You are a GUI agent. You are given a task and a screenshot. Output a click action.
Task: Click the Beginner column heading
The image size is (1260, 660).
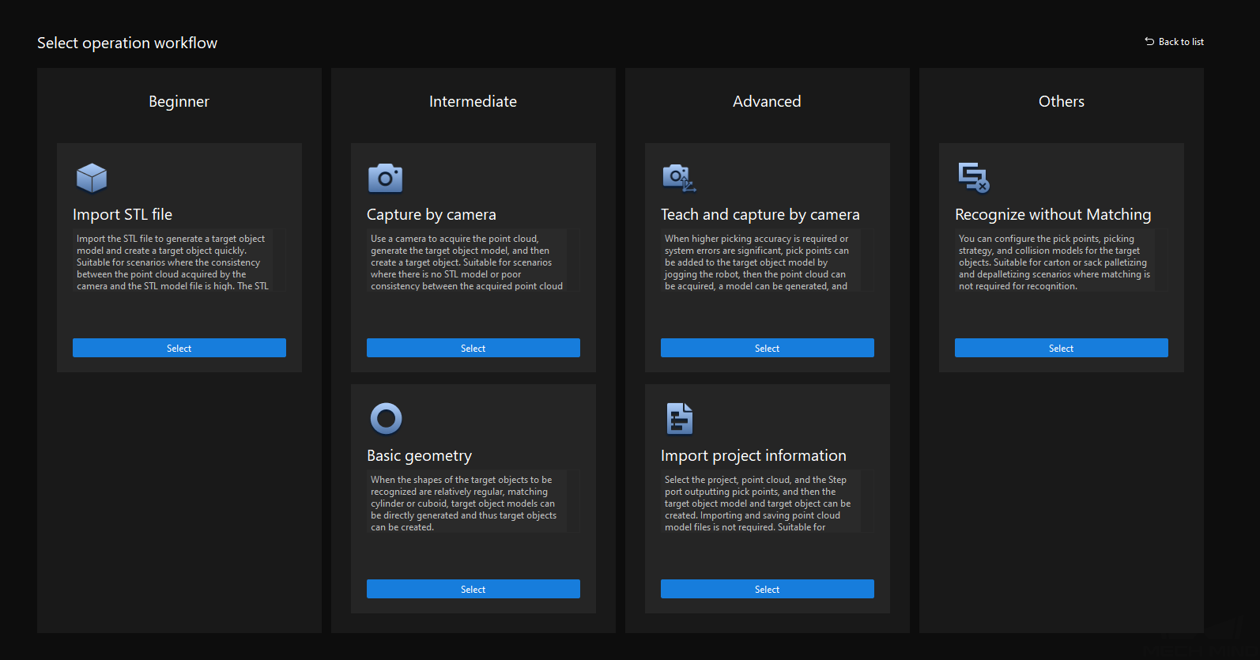[x=179, y=101]
